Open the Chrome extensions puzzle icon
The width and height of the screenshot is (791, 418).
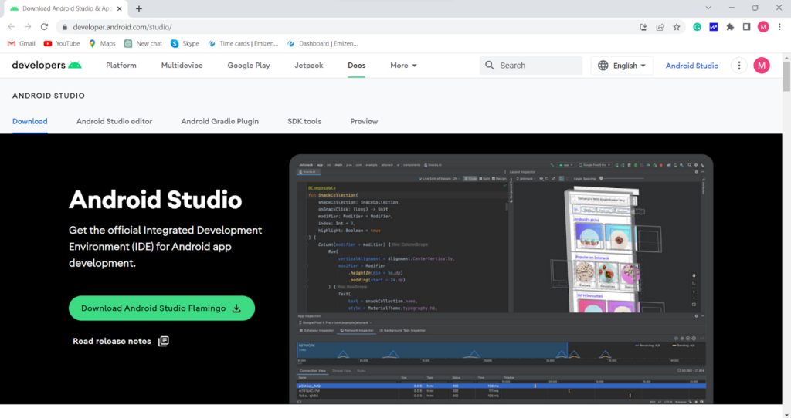pyautogui.click(x=730, y=26)
